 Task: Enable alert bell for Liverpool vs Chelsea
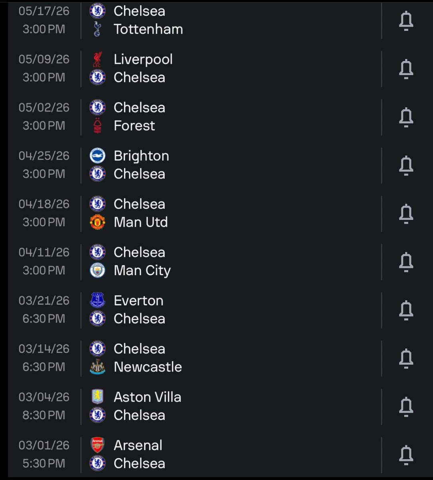[406, 68]
